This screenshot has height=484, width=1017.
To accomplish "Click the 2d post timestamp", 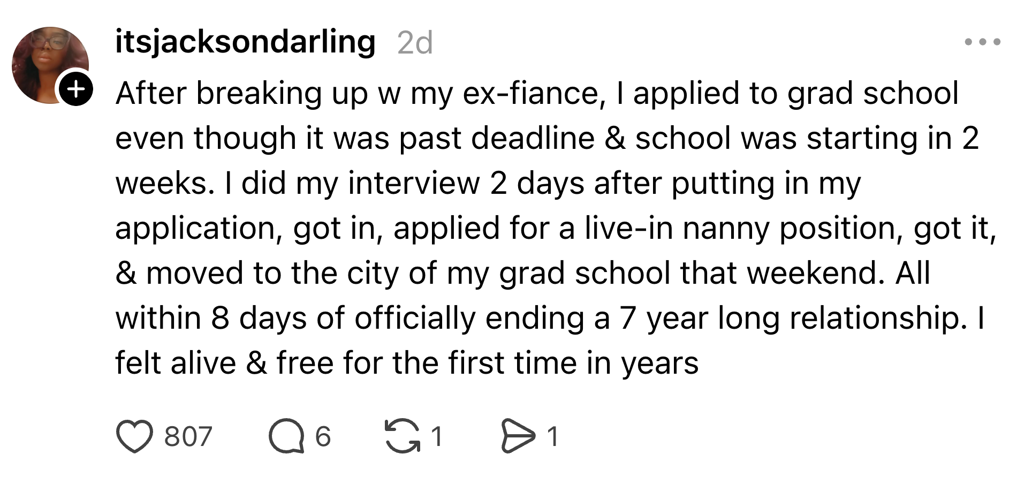I will 415,43.
